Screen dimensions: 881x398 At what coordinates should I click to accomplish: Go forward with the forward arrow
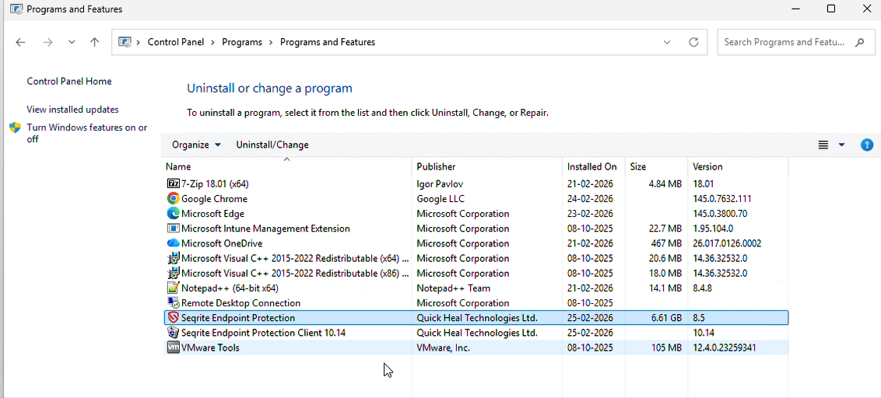point(47,42)
